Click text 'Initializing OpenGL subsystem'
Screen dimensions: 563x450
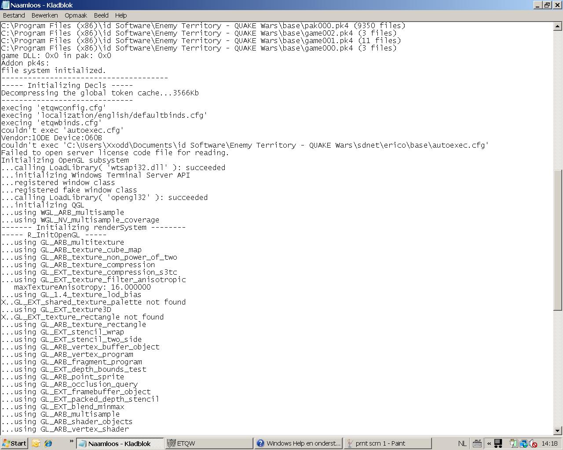pyautogui.click(x=65, y=160)
